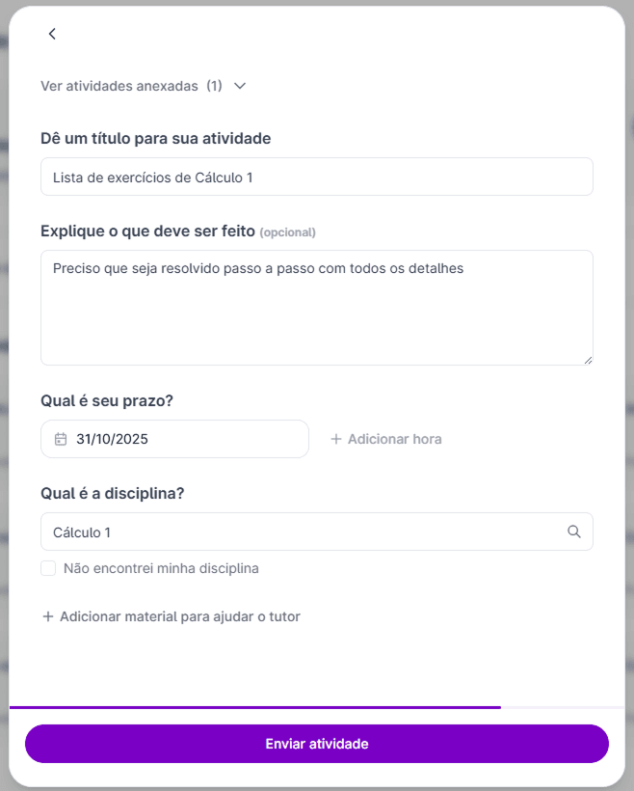Click the plus icon beside "Adicionar hora"
The height and width of the screenshot is (791, 634).
pos(335,438)
